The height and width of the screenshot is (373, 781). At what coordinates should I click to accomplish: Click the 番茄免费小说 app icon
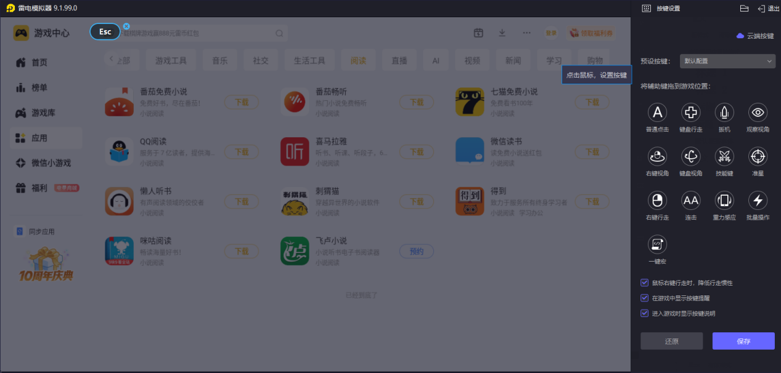click(x=119, y=102)
